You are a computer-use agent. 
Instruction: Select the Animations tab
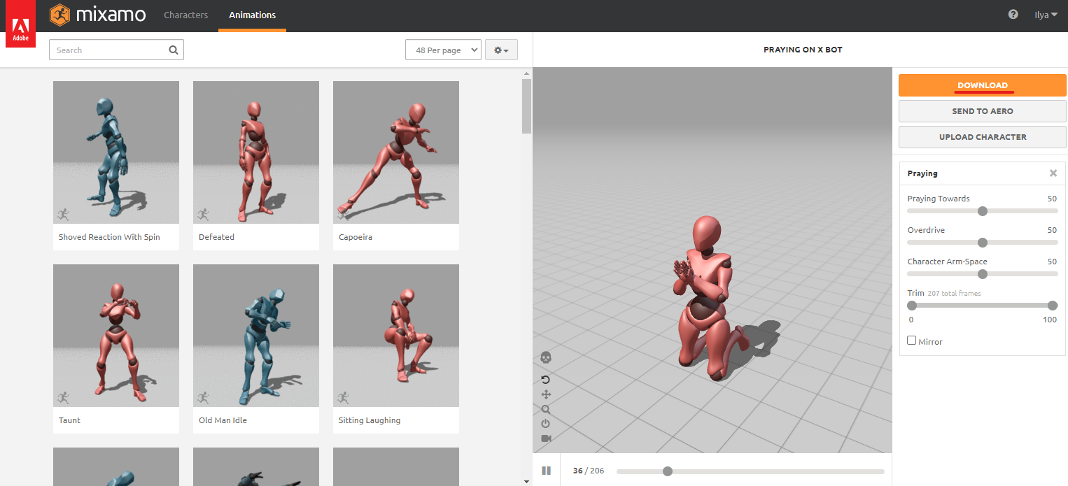click(x=252, y=15)
